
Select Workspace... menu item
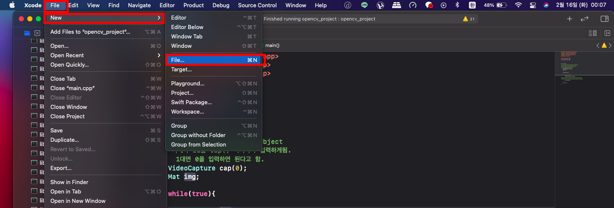pyautogui.click(x=214, y=111)
